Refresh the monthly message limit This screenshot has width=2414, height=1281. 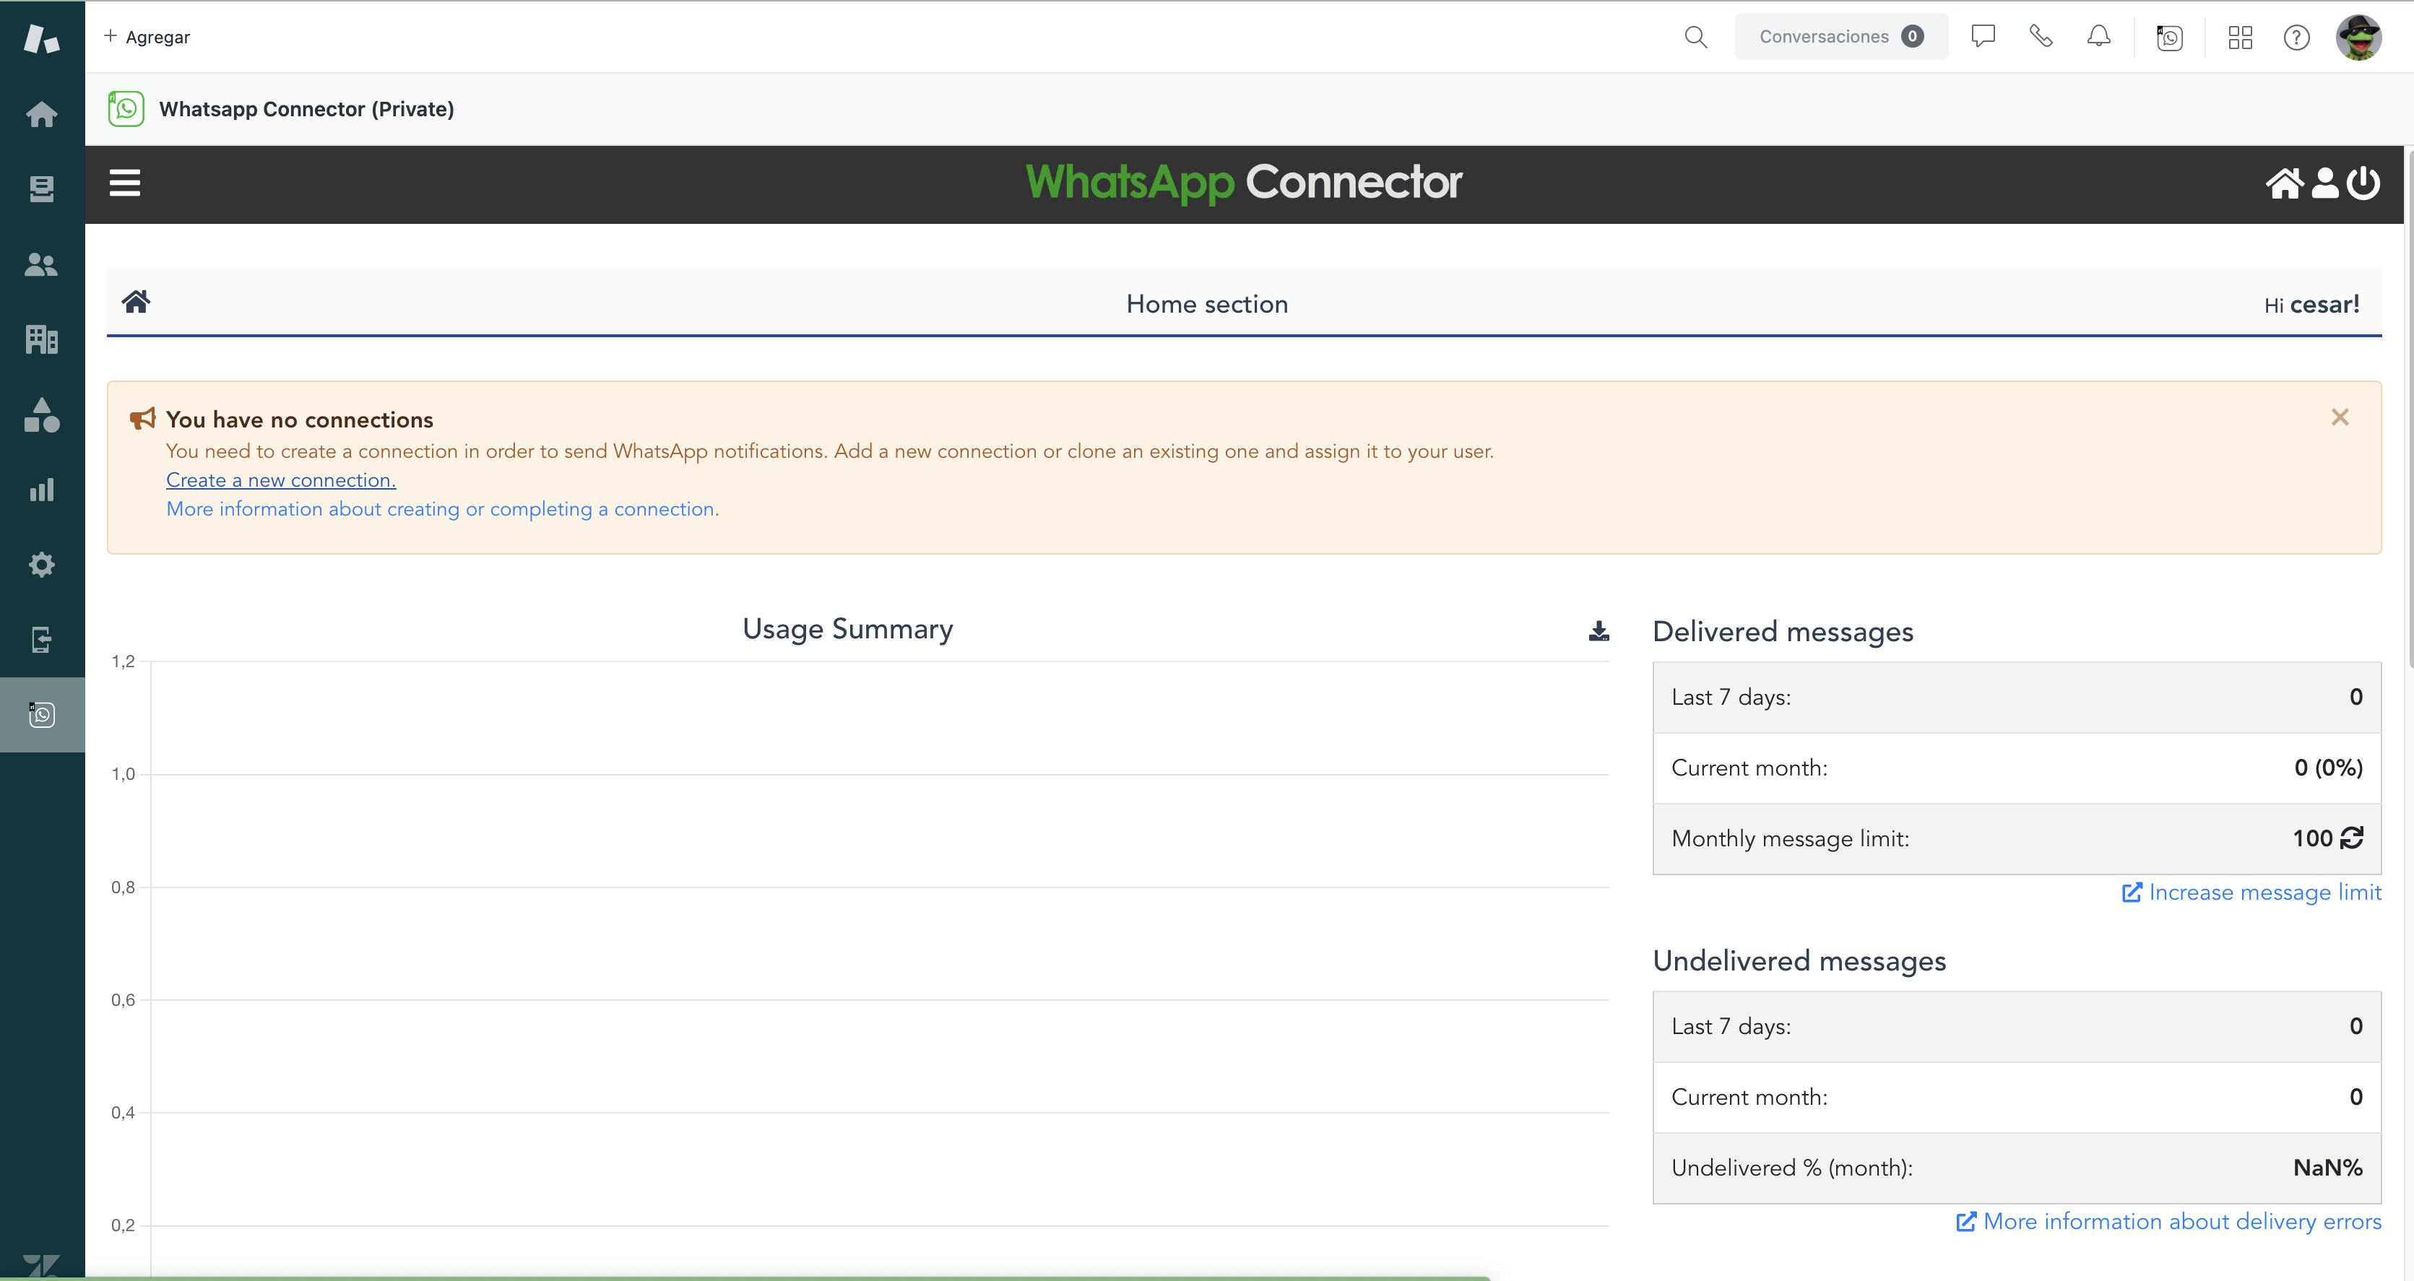(x=2352, y=838)
